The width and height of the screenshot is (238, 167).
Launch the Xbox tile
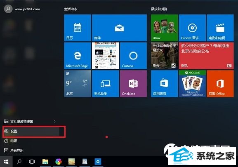(165, 28)
